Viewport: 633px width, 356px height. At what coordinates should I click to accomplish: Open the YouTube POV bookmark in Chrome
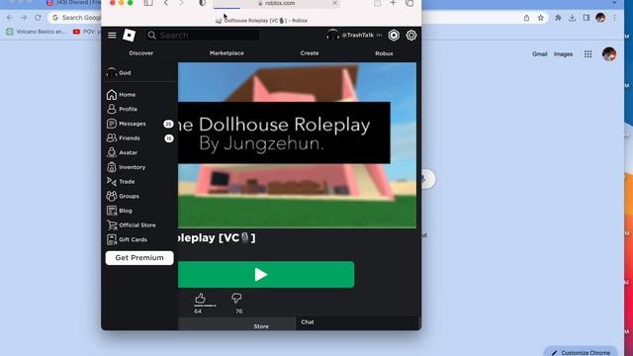(x=86, y=32)
